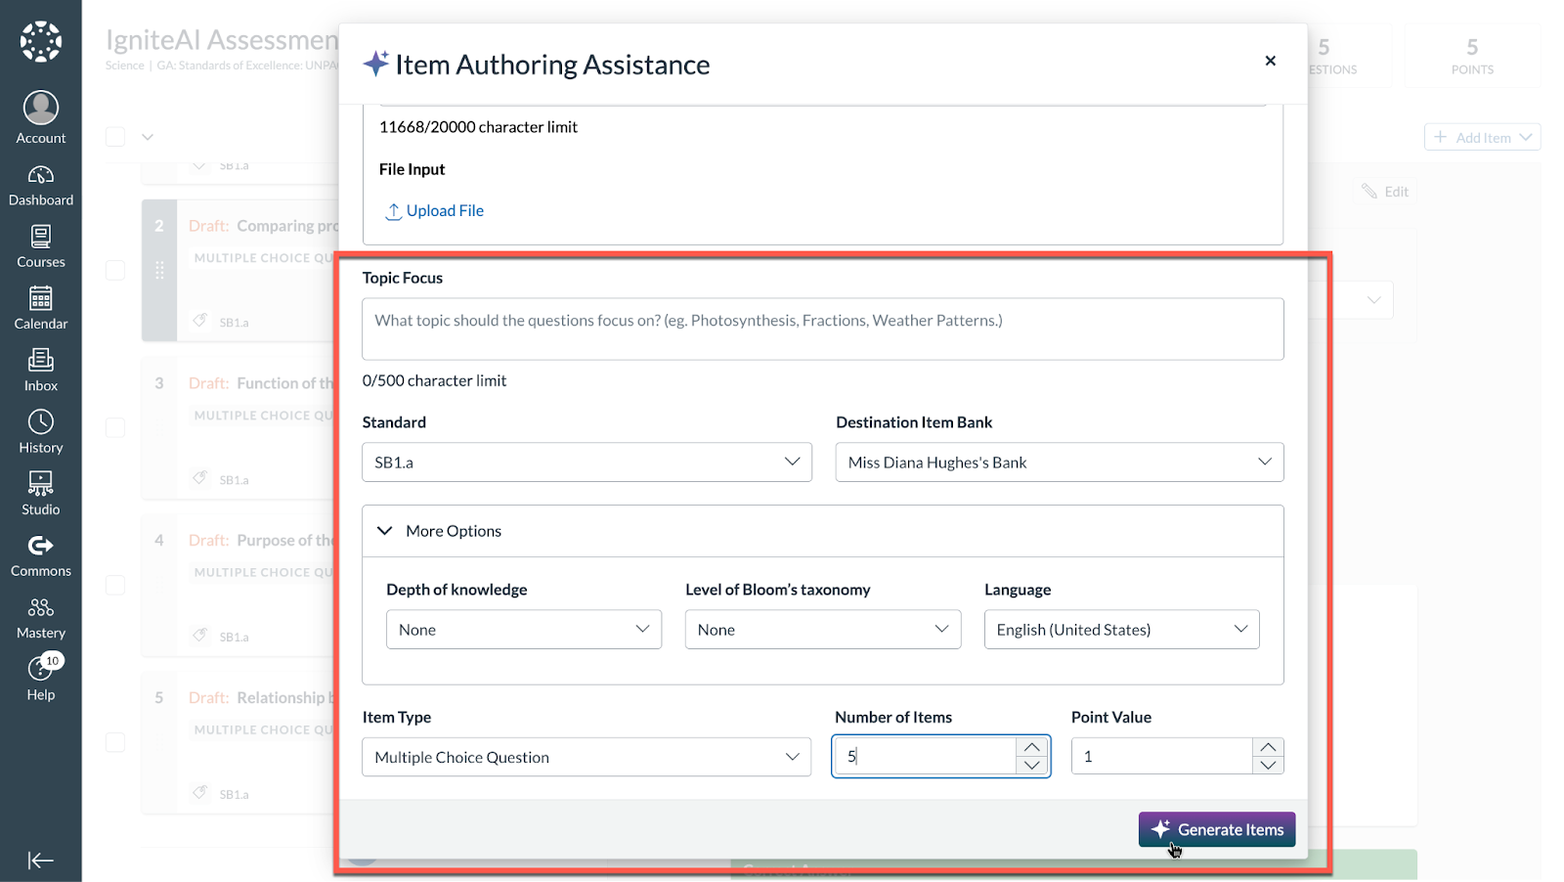Open the Item Type dropdown
This screenshot has height=882, width=1564.
[x=586, y=757]
